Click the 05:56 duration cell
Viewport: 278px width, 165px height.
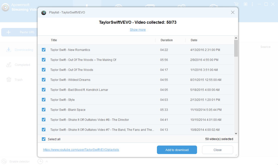point(164,60)
